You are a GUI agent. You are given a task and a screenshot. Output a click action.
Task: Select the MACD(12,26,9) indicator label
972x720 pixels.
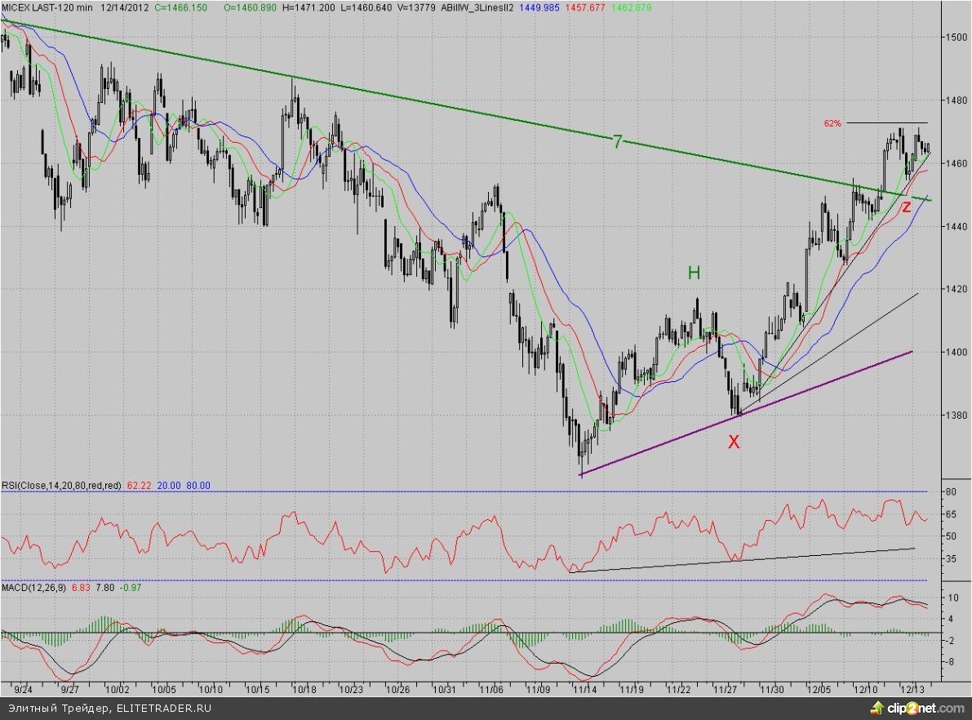coord(39,588)
